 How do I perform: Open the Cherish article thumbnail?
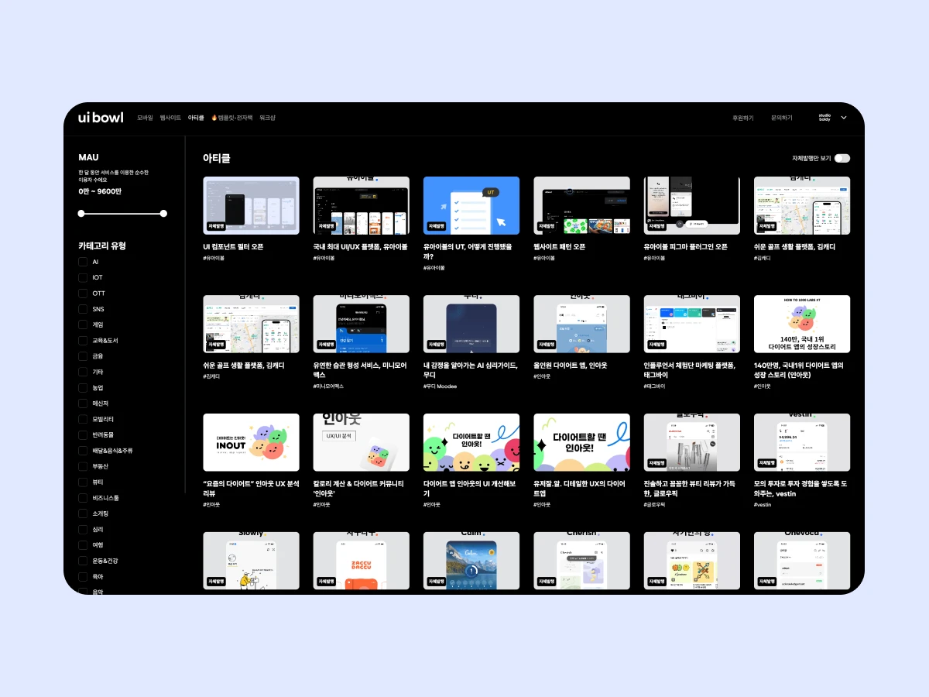581,561
